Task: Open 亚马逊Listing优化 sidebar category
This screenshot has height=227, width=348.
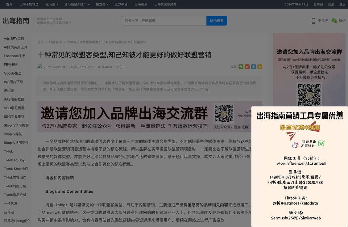Action: pos(17,221)
